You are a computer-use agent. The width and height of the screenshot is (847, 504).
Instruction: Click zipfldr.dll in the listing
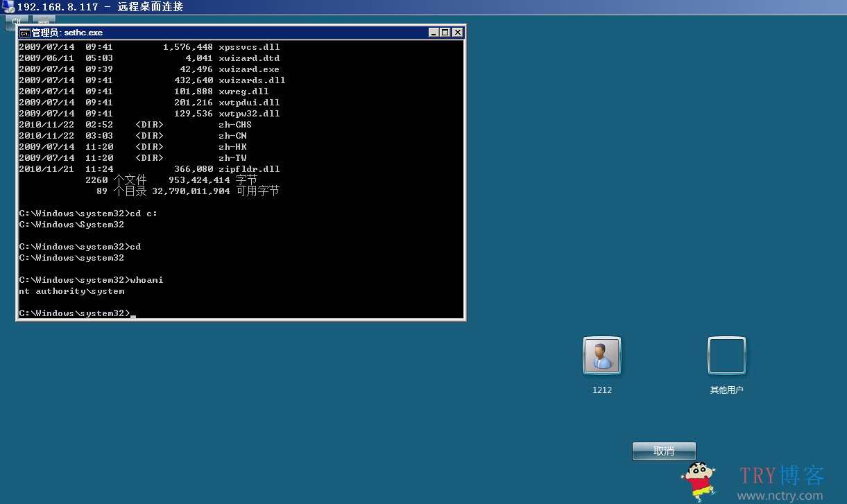pos(249,169)
